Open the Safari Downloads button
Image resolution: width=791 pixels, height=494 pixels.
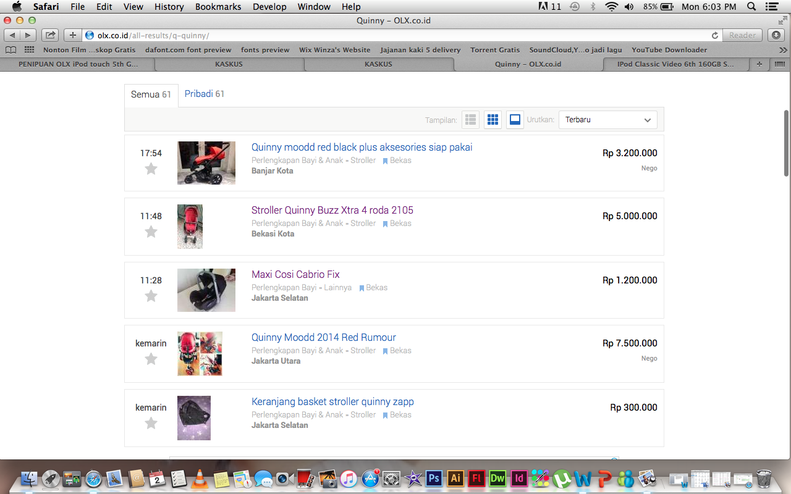click(x=777, y=35)
